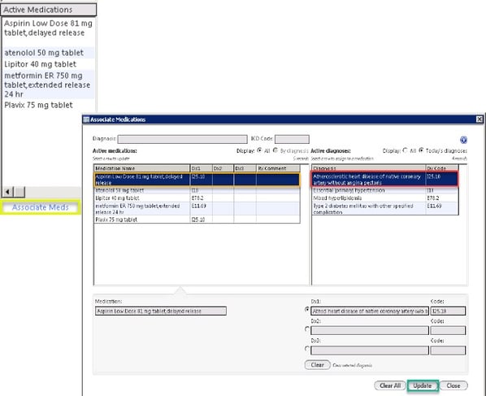Select the Dx1 radio button
The image size is (486, 396).
(307, 310)
